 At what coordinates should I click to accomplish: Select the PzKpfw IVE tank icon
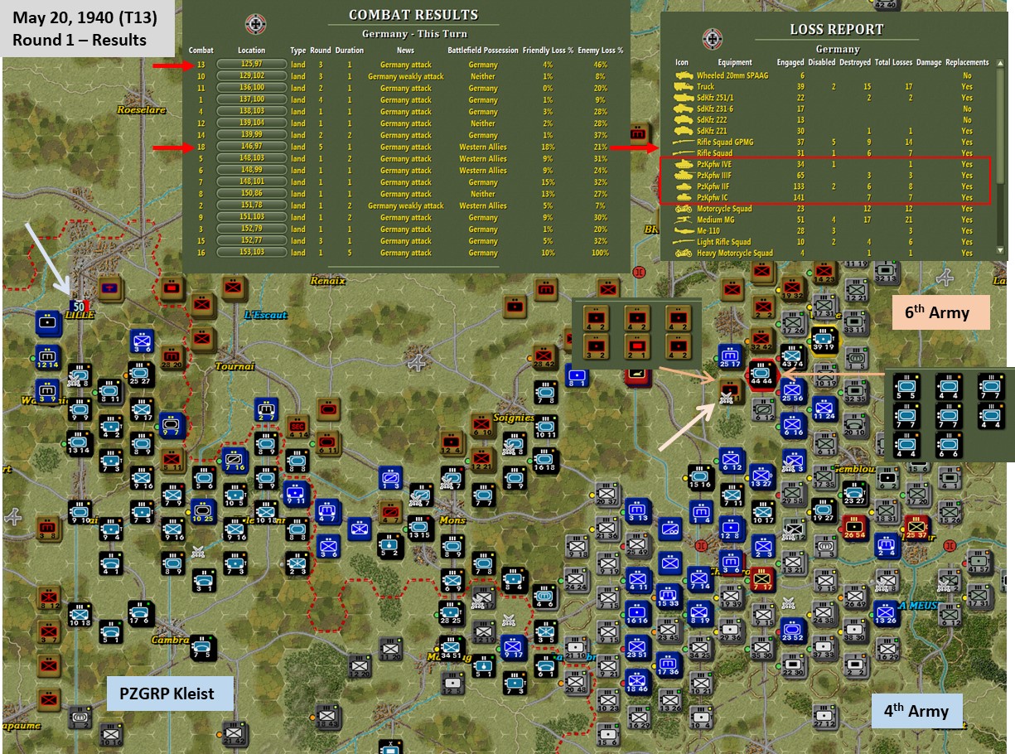tap(686, 164)
